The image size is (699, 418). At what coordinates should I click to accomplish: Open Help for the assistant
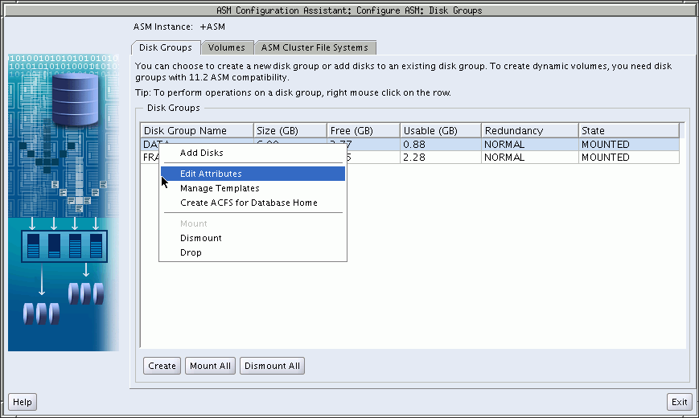click(x=23, y=402)
